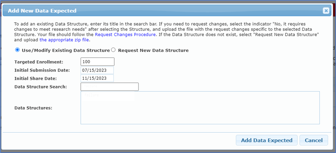The width and height of the screenshot is (336, 153).
Task: Click into the Data Structure Search box
Action: click(110, 87)
